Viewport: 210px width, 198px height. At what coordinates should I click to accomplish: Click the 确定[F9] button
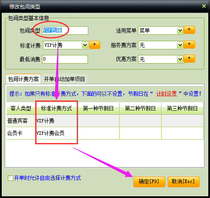pos(149,182)
